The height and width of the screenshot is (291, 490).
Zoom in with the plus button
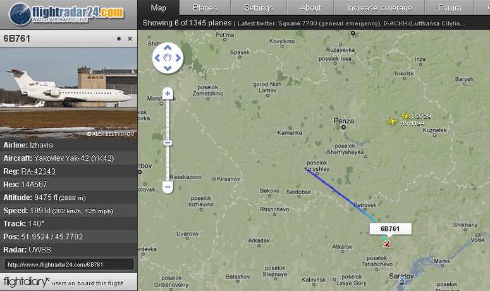pyautogui.click(x=168, y=94)
